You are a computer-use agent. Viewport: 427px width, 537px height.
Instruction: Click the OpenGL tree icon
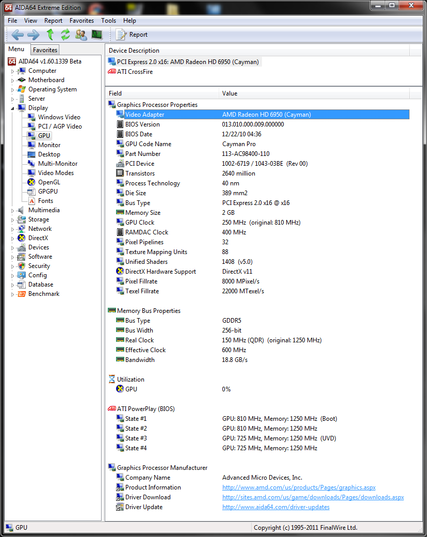pyautogui.click(x=31, y=182)
